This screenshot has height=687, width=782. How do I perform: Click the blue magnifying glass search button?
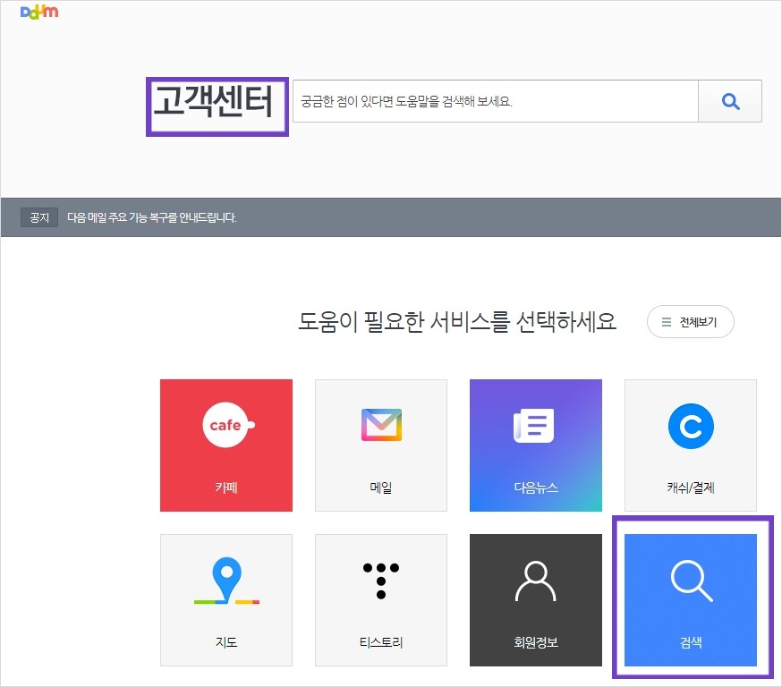[x=730, y=101]
